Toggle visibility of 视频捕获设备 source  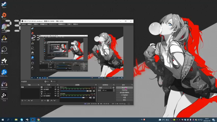pos(56,87)
